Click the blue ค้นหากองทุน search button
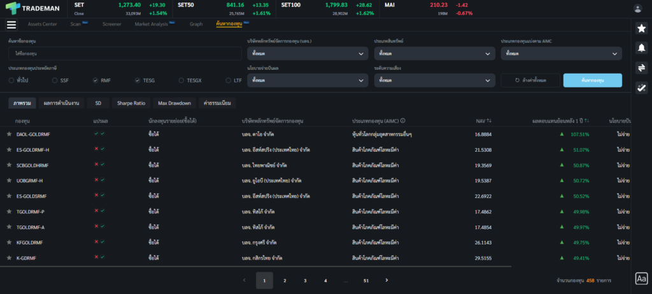The height and width of the screenshot is (294, 652). tap(593, 80)
